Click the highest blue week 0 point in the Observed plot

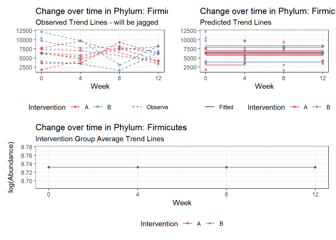coord(41,32)
